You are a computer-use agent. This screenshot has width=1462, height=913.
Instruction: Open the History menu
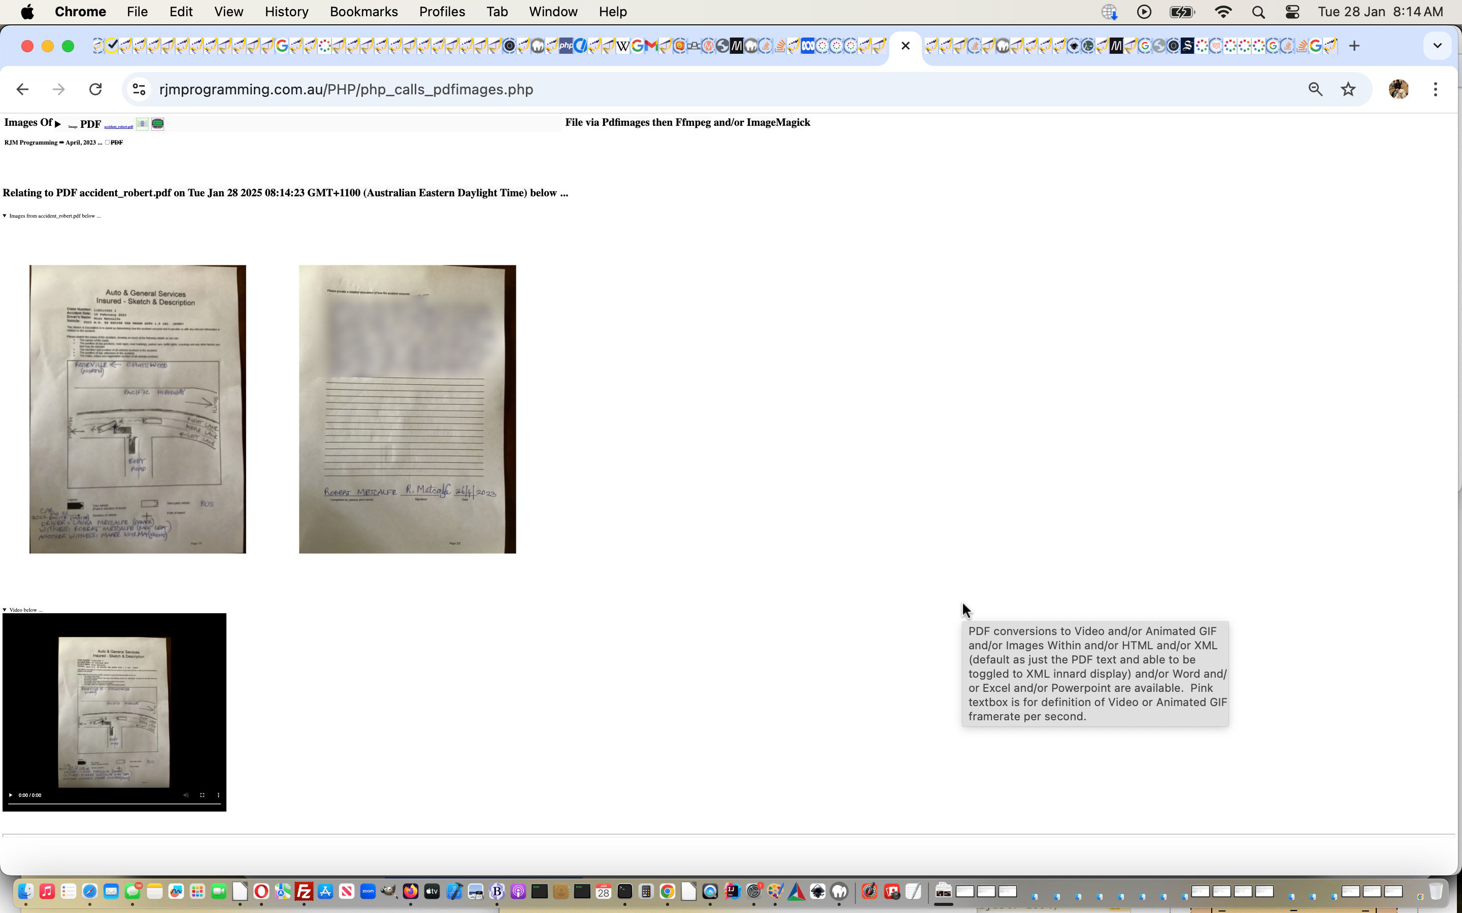click(286, 12)
